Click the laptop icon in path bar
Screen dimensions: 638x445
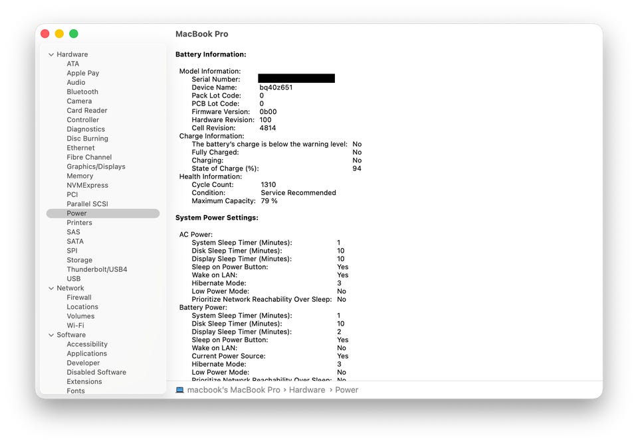coord(179,390)
